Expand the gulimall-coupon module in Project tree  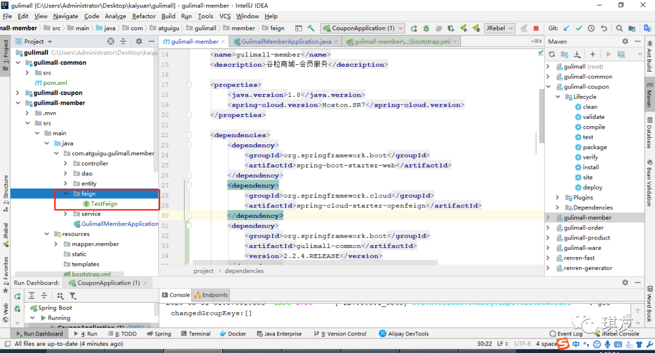[18, 93]
